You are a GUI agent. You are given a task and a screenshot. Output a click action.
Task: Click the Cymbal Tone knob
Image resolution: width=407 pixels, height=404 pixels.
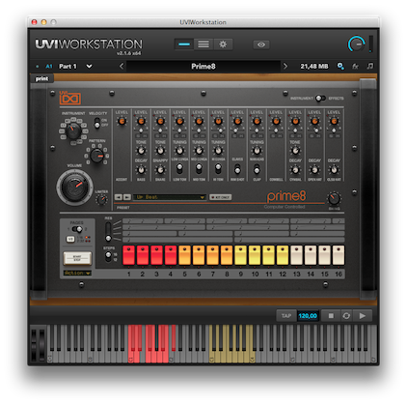pyautogui.click(x=295, y=150)
